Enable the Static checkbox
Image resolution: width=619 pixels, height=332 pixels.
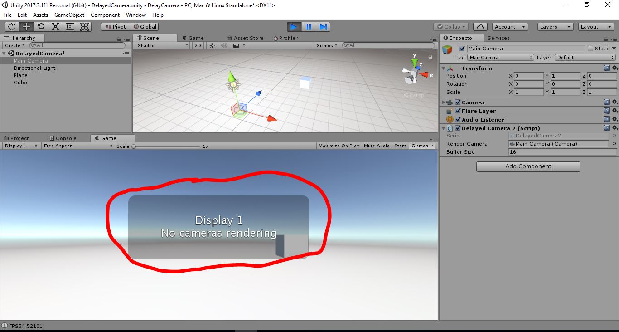click(x=590, y=49)
